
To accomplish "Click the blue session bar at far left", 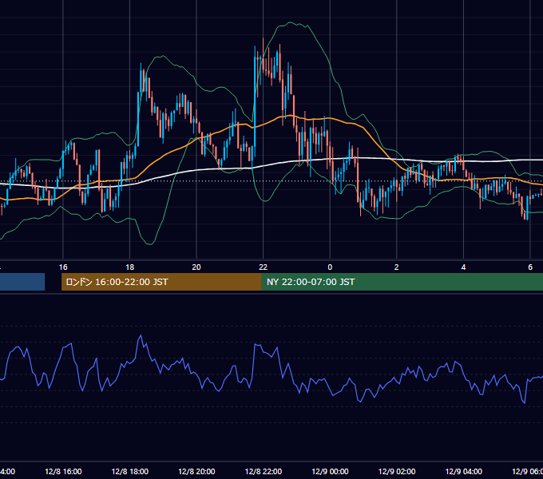I will coord(22,282).
